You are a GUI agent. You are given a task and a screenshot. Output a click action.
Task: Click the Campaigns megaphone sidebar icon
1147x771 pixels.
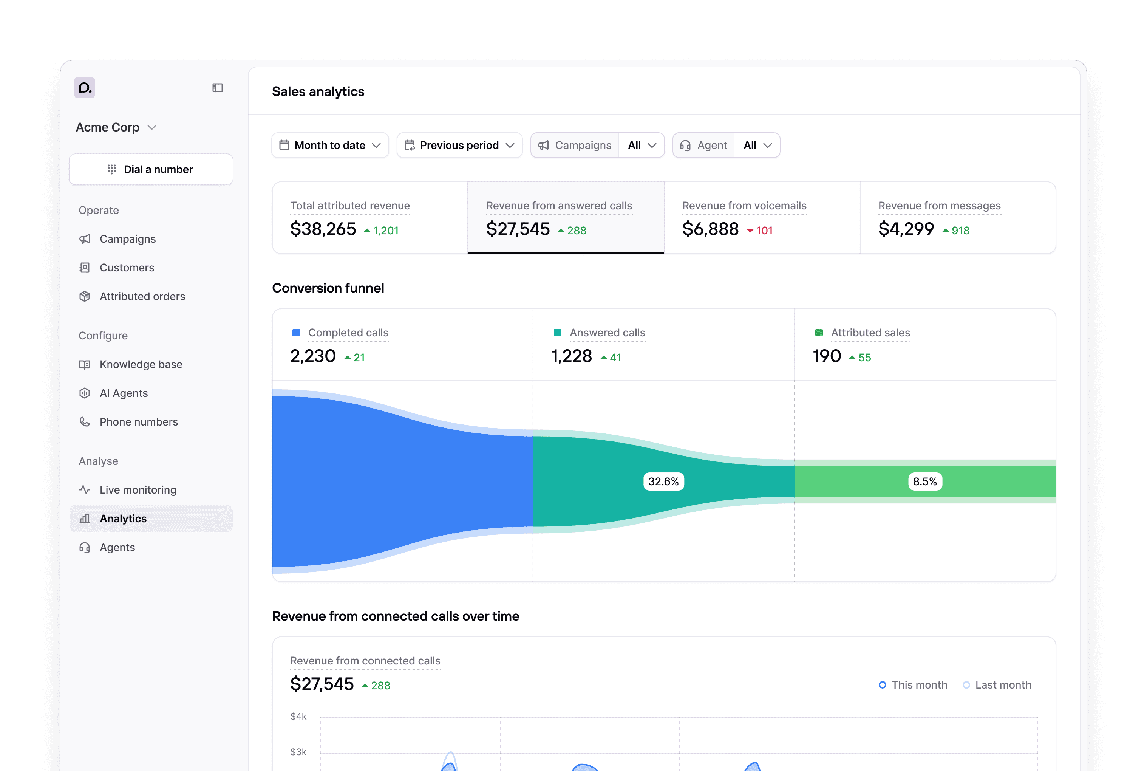click(x=85, y=239)
